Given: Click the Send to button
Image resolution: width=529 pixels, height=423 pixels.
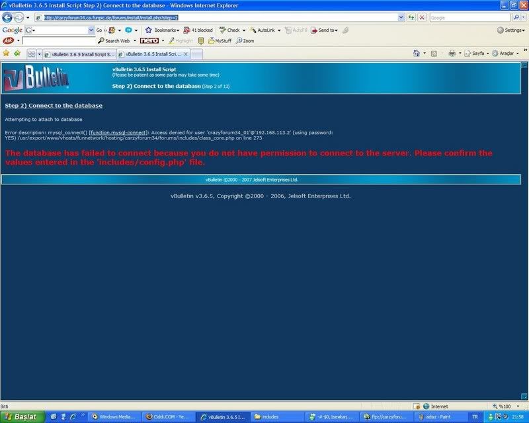Looking at the screenshot, I should [324, 30].
